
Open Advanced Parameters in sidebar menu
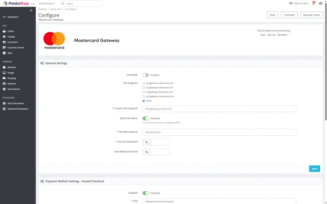tap(18, 109)
